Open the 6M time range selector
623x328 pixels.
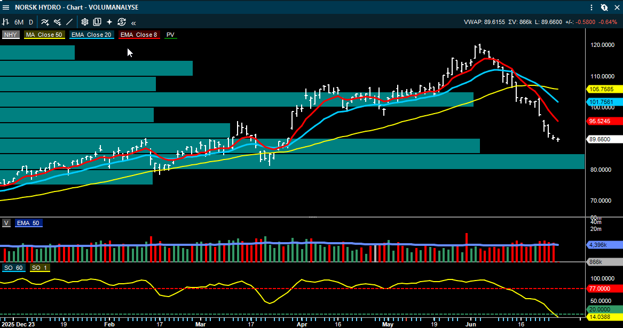point(19,22)
